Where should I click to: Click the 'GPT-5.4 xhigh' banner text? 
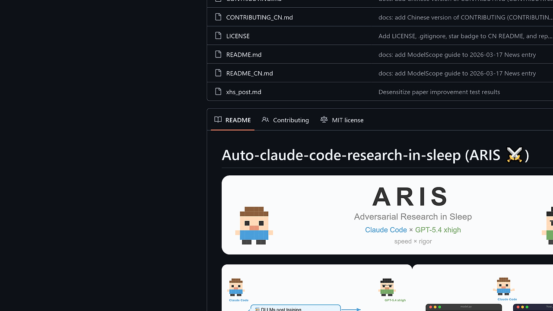pos(438,230)
